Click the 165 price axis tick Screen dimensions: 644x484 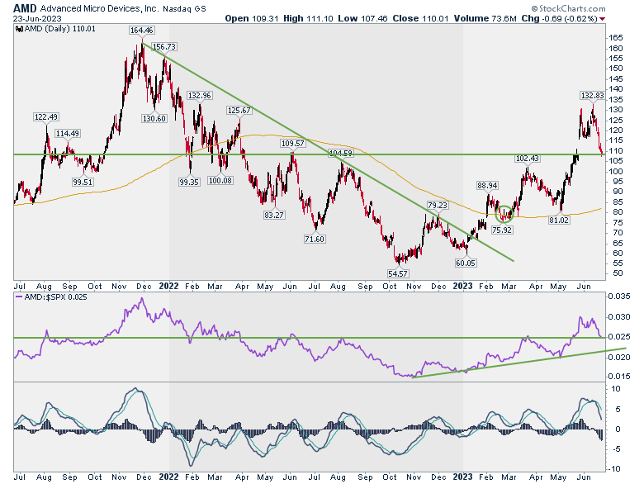click(x=616, y=38)
